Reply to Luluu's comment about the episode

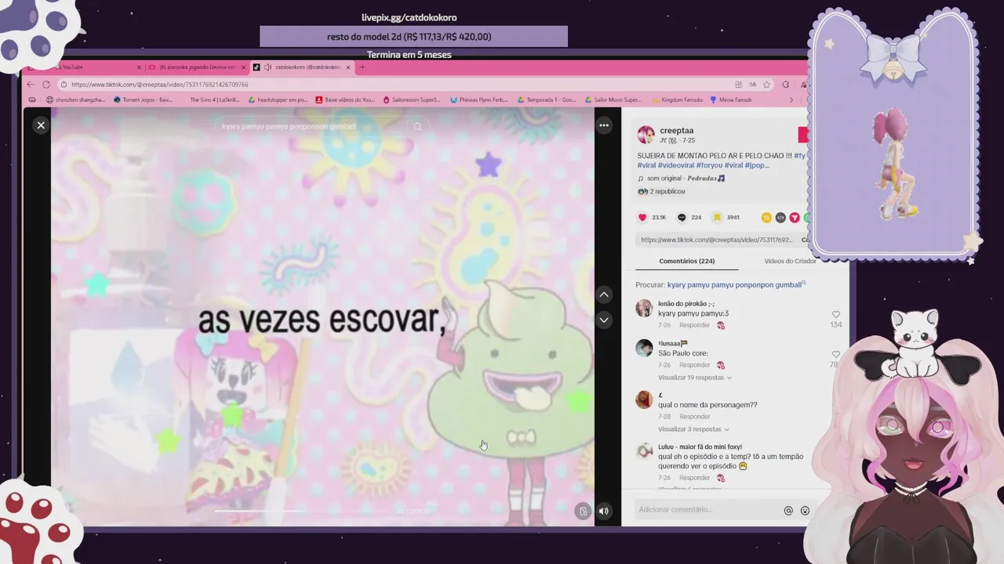pyautogui.click(x=694, y=478)
